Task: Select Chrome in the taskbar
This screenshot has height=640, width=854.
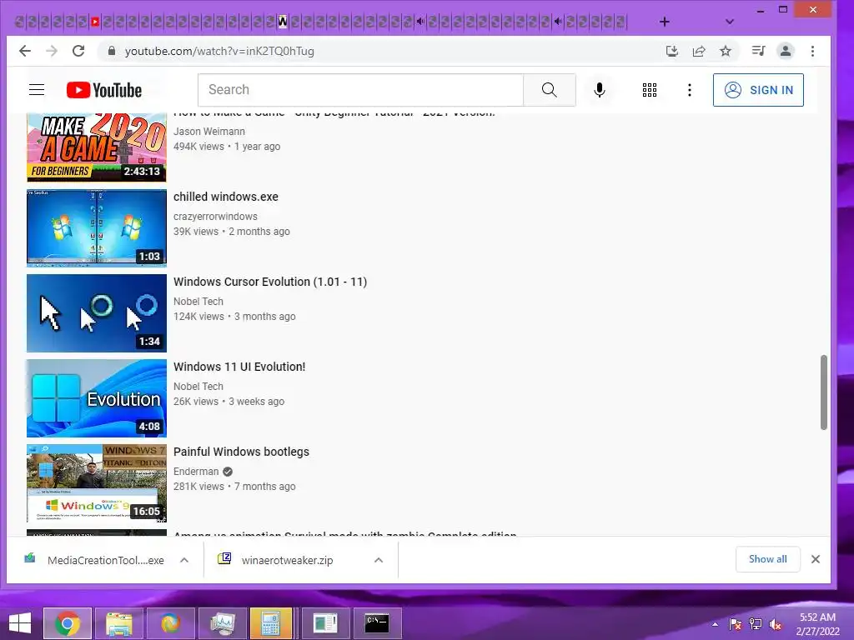Action: click(68, 623)
